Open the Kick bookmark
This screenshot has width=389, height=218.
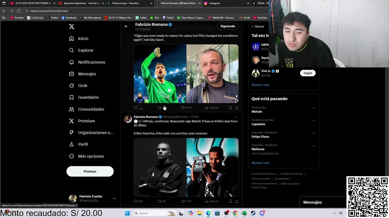click(155, 18)
